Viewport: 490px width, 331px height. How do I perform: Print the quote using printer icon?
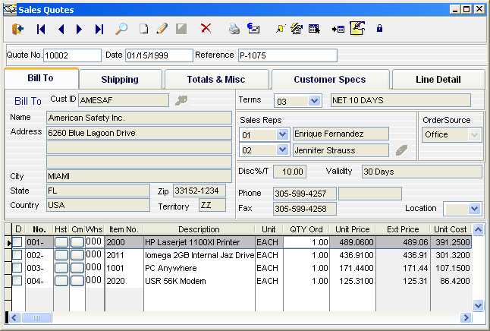[x=234, y=29]
